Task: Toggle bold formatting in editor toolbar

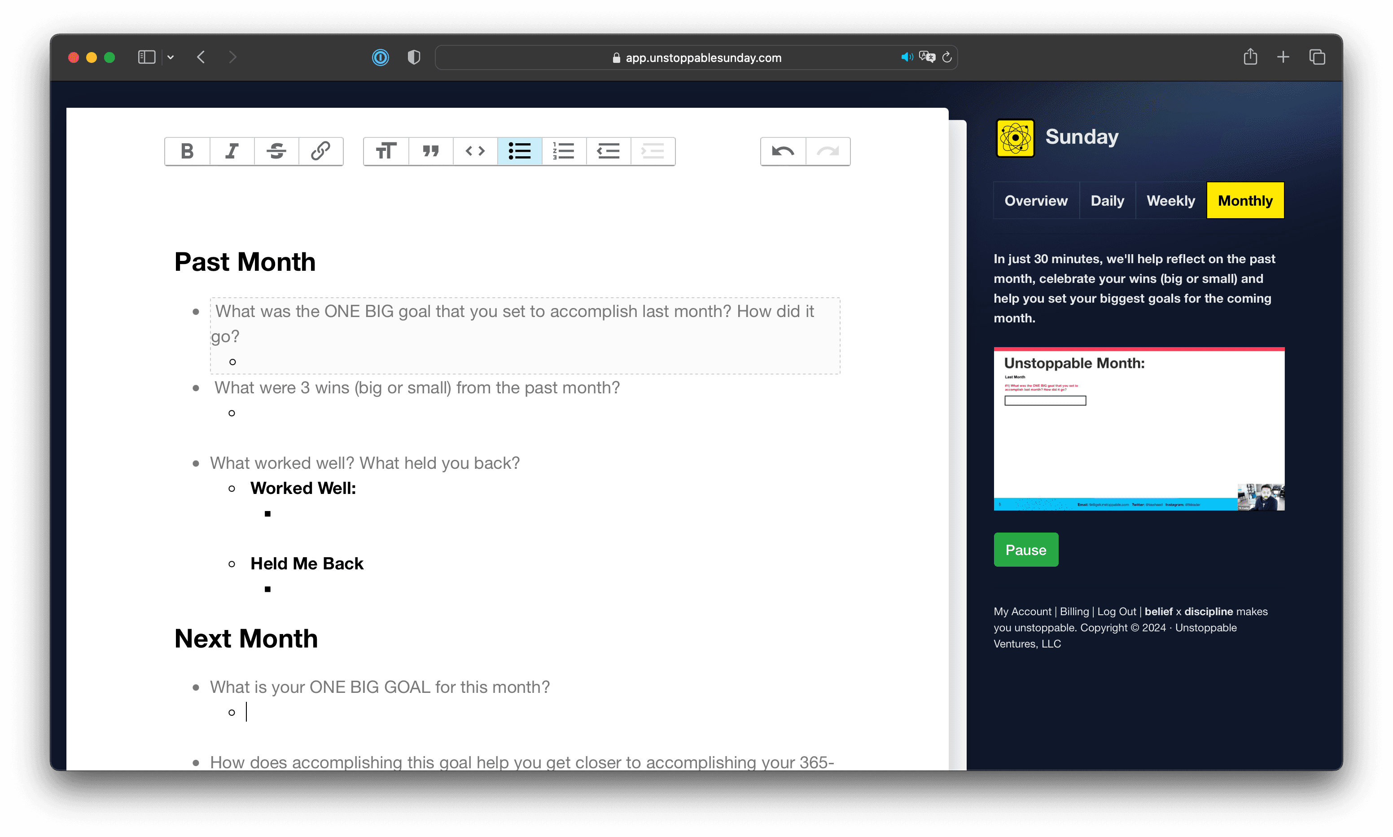Action: [187, 151]
